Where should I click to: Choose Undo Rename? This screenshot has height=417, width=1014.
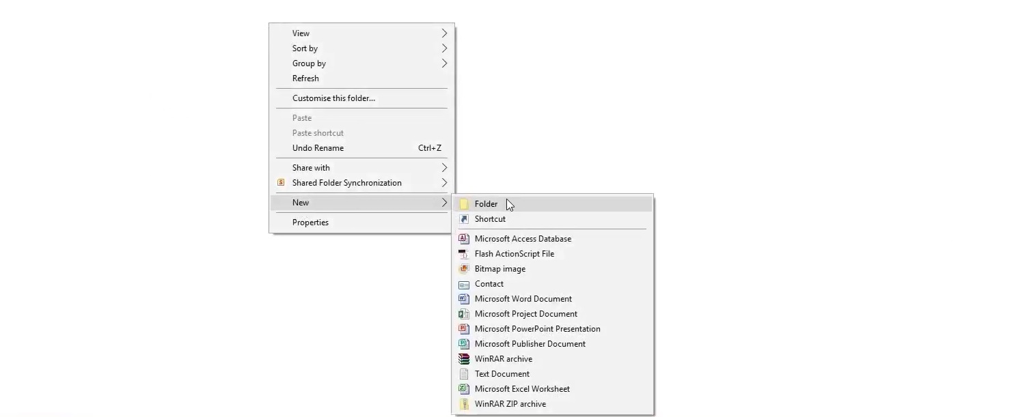point(318,147)
